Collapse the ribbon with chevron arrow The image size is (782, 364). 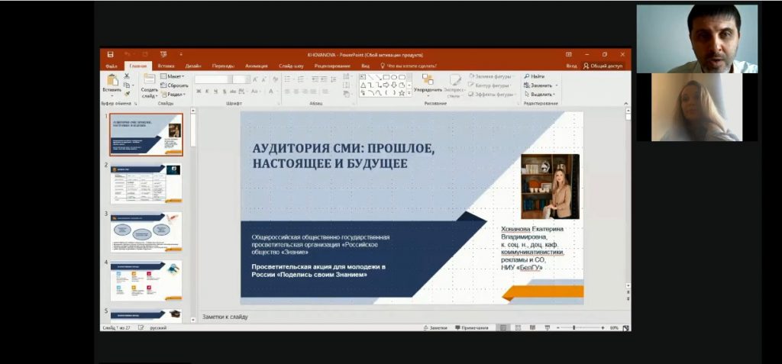[x=626, y=103]
